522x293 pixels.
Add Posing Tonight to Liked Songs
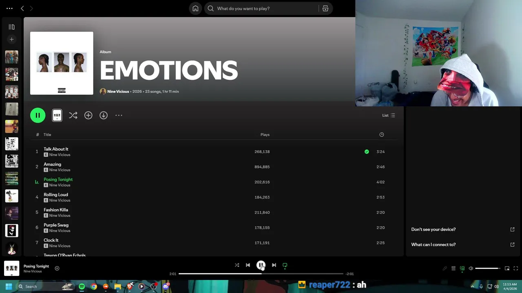tap(57, 269)
